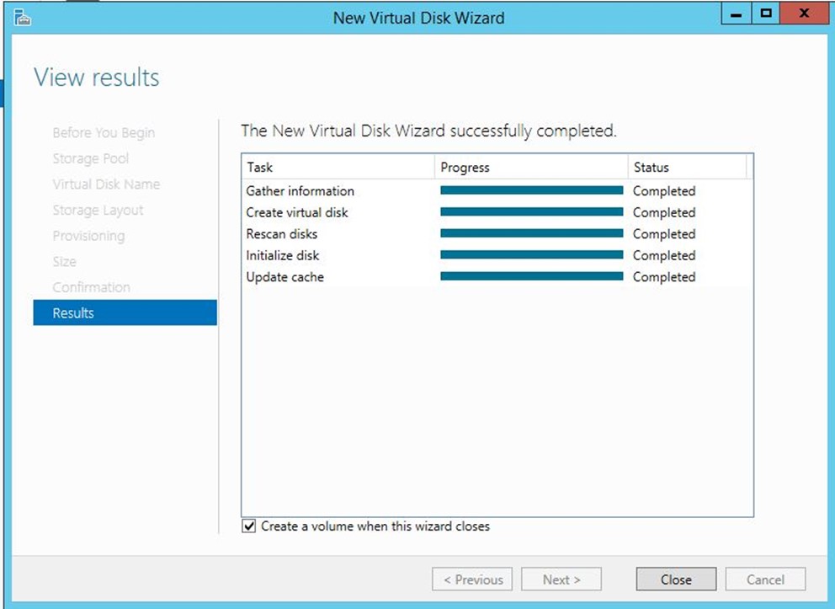Click the Status column header
This screenshot has height=609, width=835.
[688, 168]
